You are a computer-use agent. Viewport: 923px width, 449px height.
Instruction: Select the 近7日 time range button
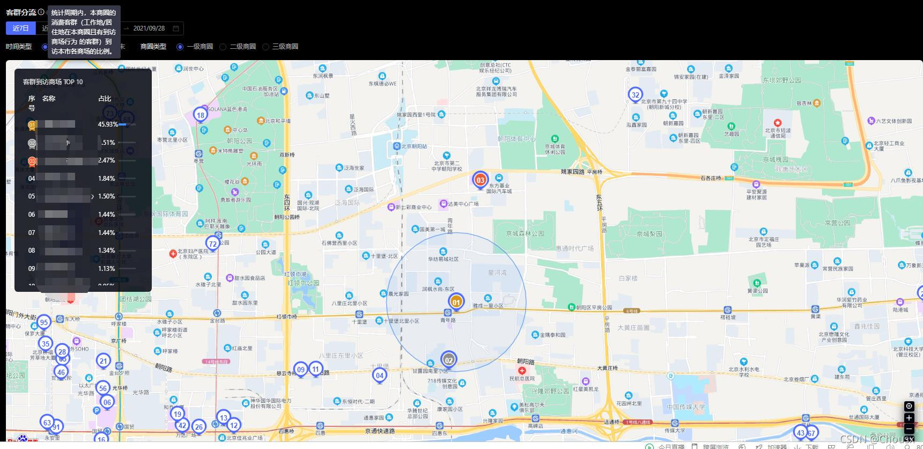pos(21,28)
